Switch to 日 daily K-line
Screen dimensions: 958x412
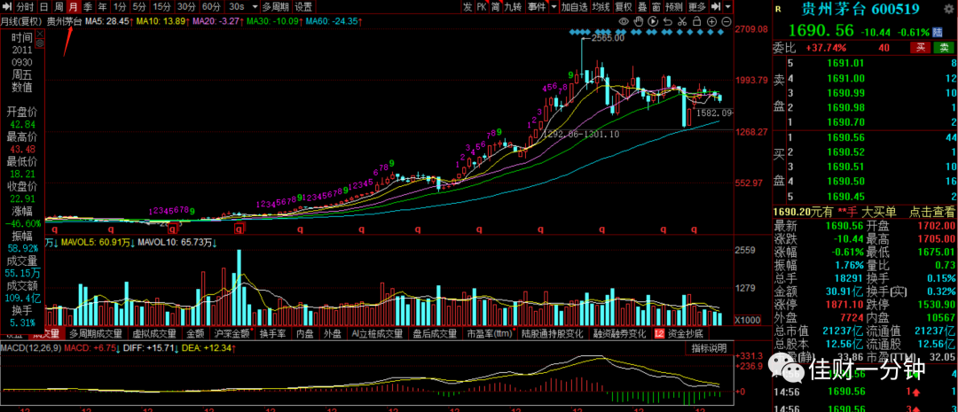[43, 7]
